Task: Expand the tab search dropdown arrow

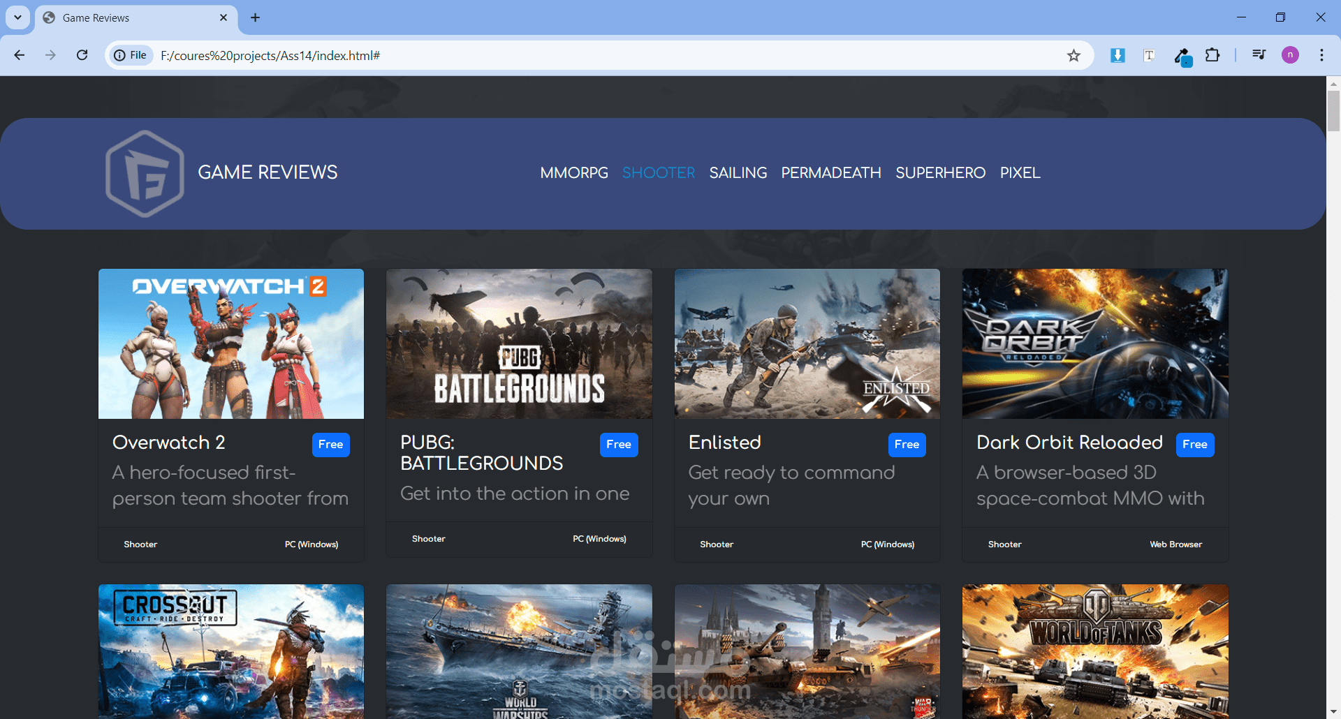Action: 17,17
